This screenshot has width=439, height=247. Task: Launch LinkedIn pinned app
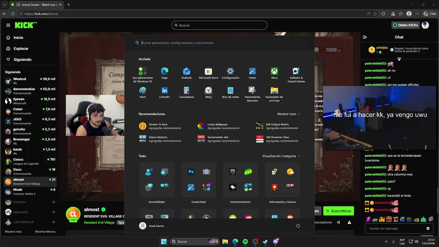click(x=165, y=93)
